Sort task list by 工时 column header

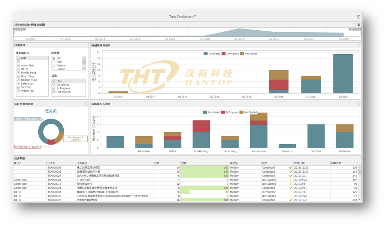[x=167, y=163]
